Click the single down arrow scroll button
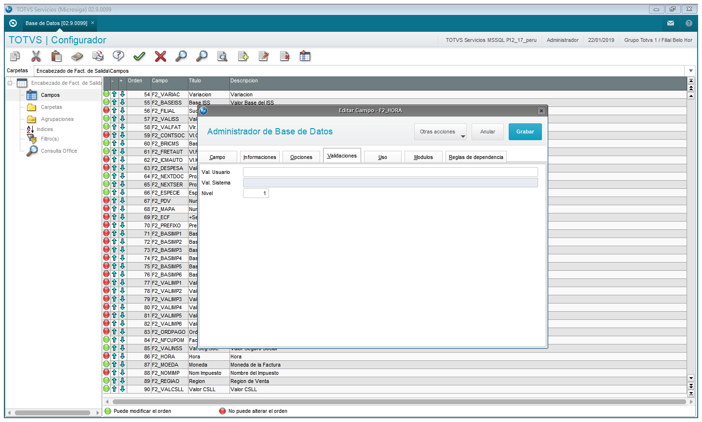 [x=691, y=378]
